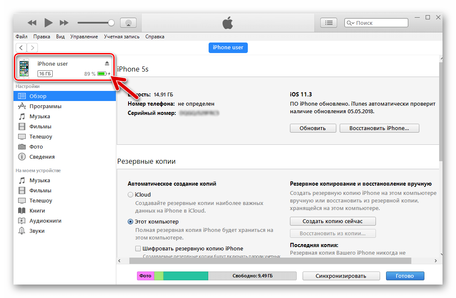Open the list view button near the search box
Screen dimensions: 456x298
329,23
